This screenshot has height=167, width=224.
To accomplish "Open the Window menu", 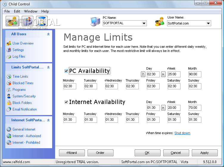I will [x=31, y=11].
